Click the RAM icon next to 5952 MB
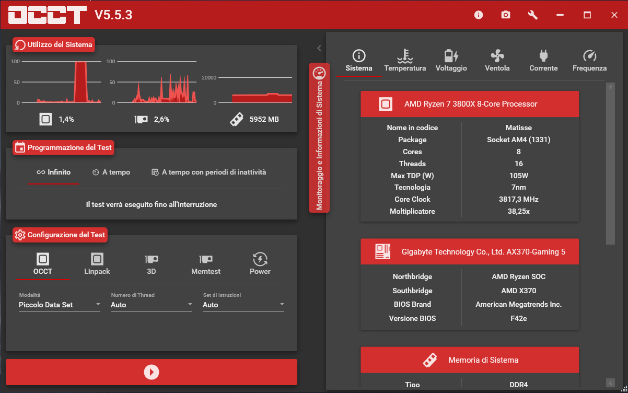628x393 pixels. pos(237,119)
